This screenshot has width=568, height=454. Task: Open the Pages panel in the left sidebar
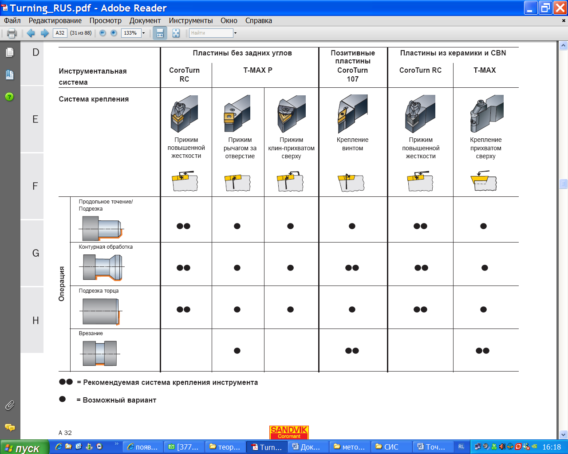[x=10, y=52]
